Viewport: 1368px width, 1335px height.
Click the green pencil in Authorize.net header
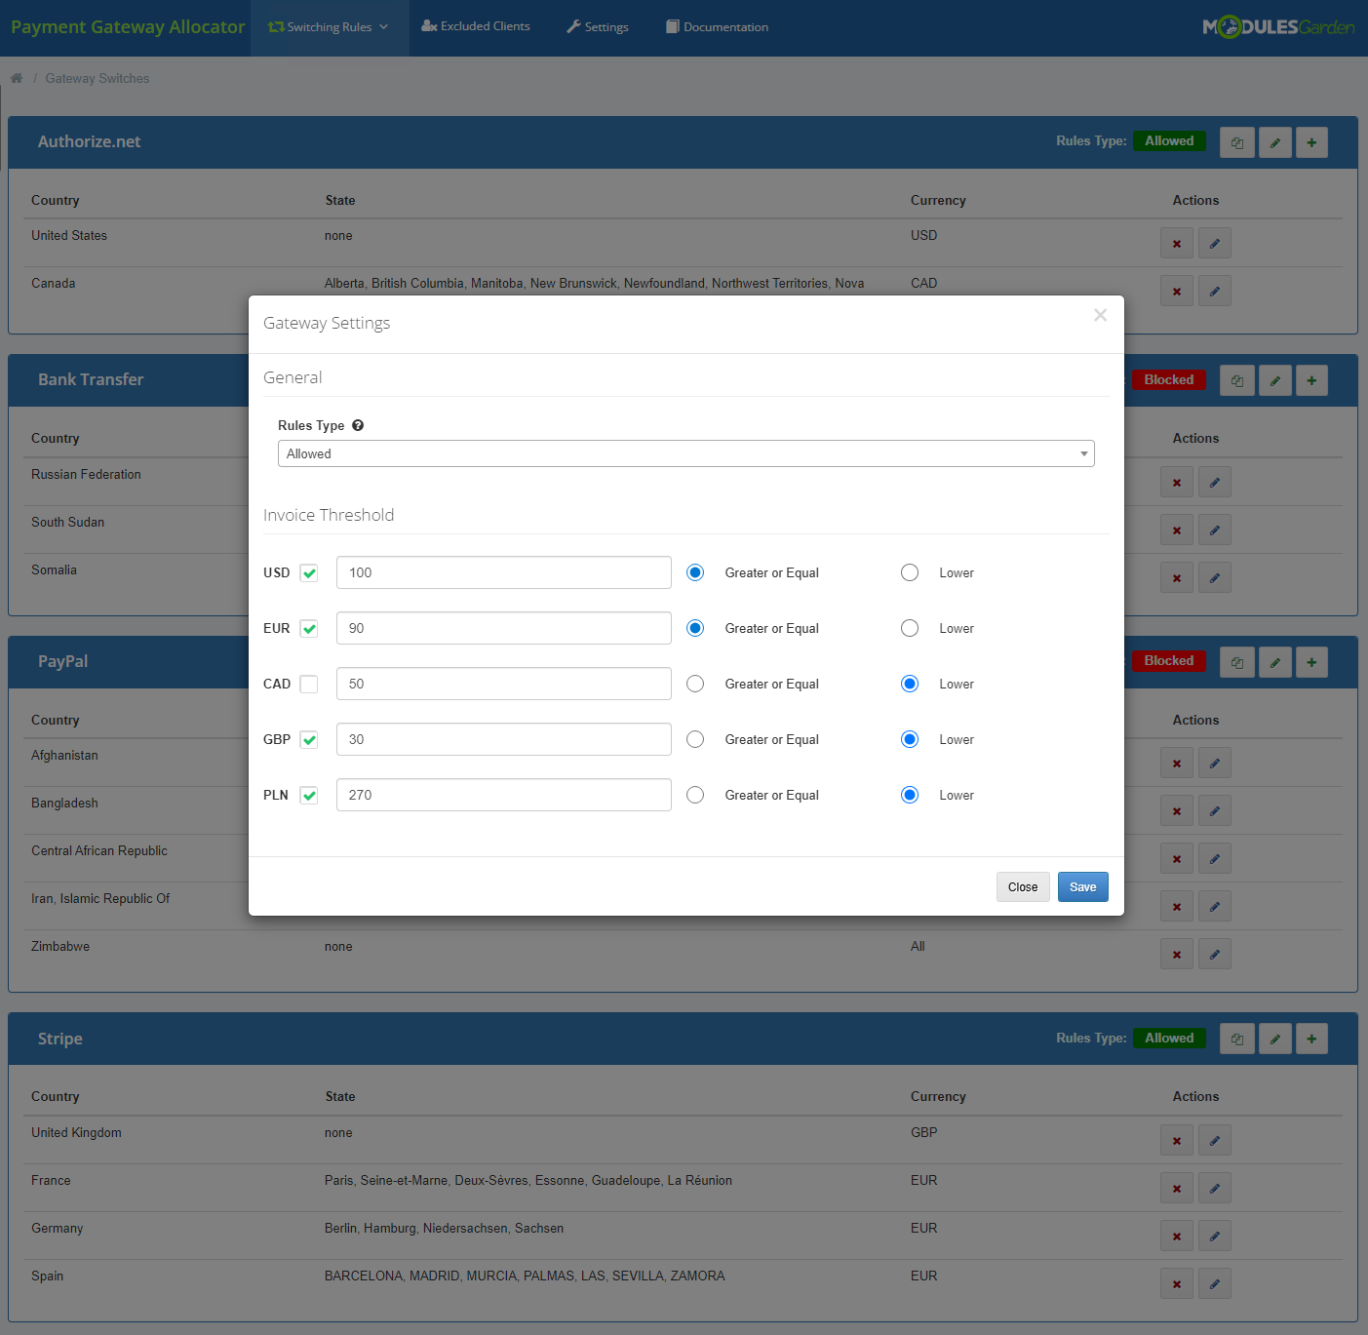1274,142
